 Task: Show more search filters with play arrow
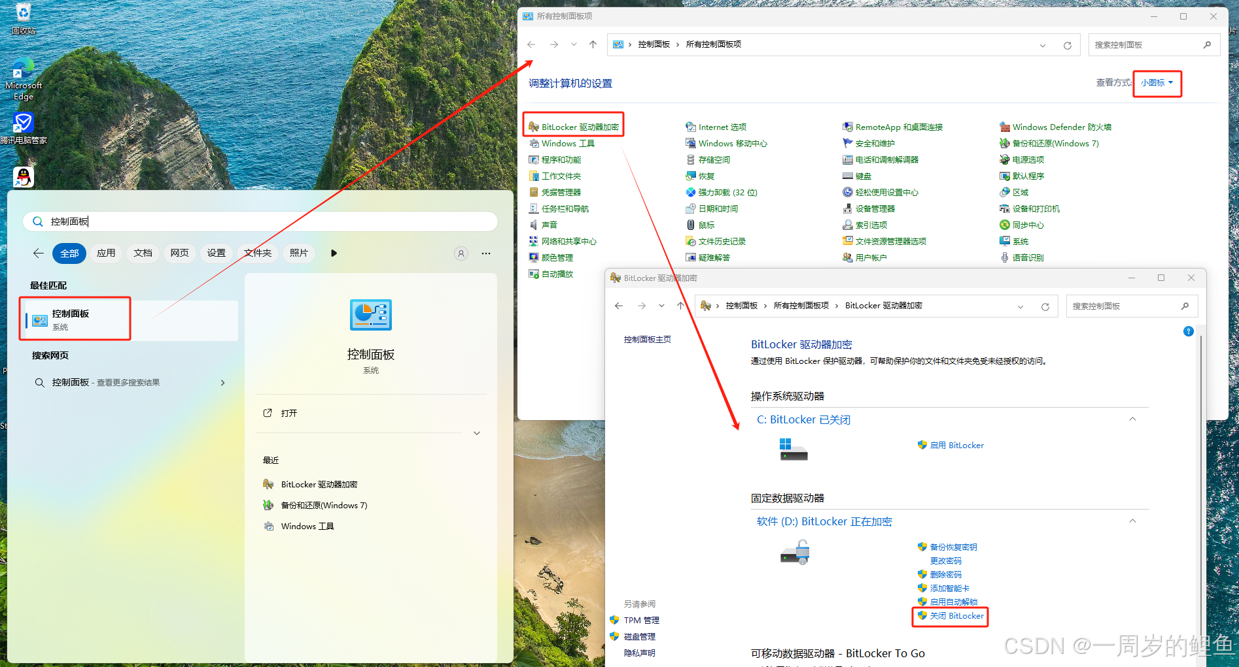(334, 253)
